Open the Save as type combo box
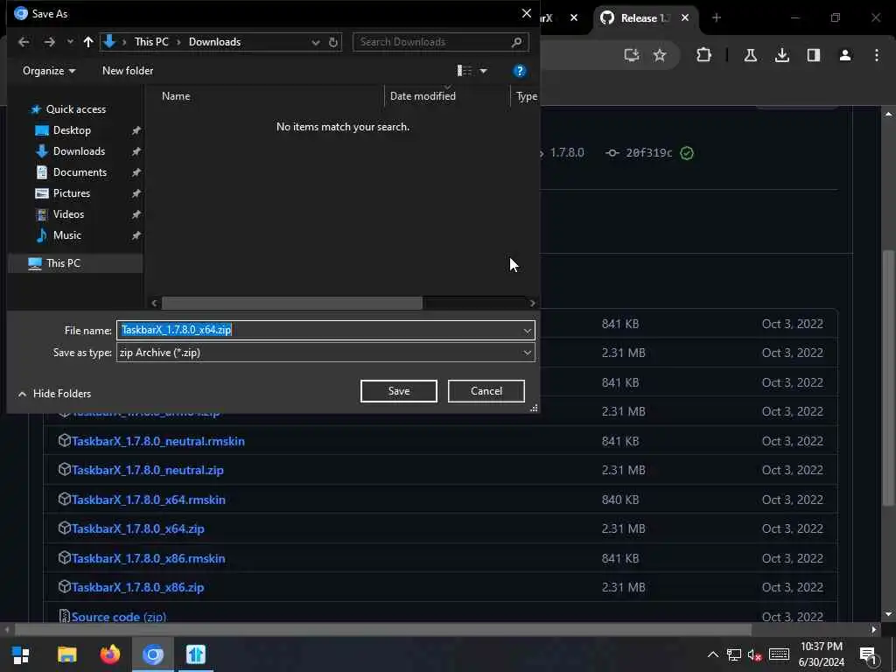 click(x=325, y=353)
